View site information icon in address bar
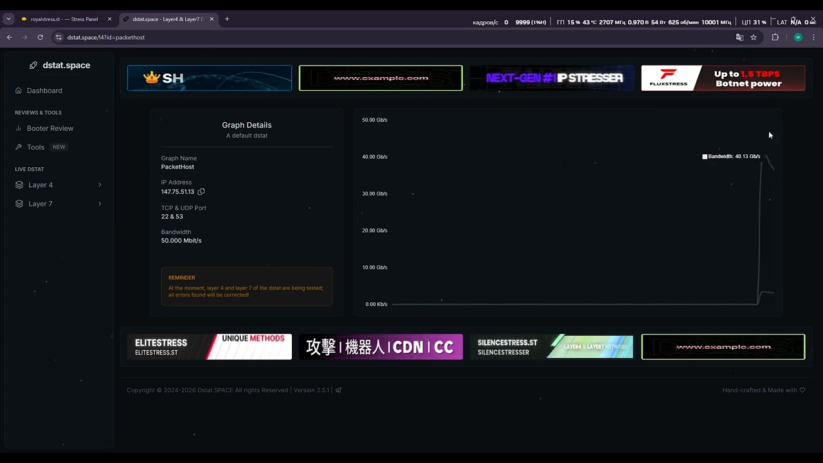The height and width of the screenshot is (463, 823). click(x=59, y=37)
